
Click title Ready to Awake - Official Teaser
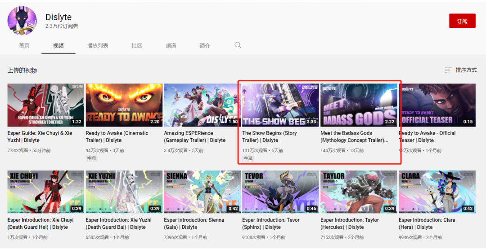(x=427, y=136)
